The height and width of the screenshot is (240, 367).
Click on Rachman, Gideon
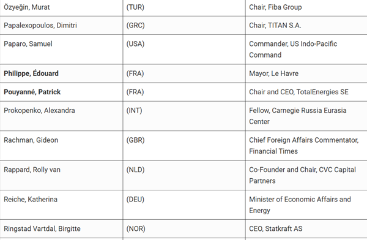click(x=31, y=140)
